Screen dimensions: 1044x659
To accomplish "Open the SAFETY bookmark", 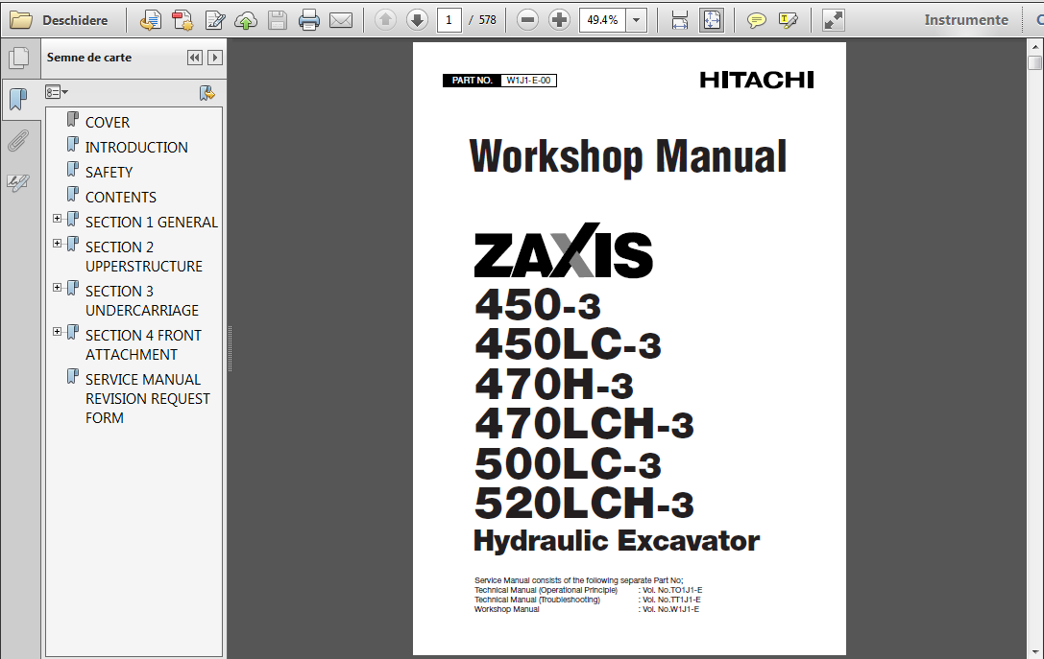I will pos(109,173).
